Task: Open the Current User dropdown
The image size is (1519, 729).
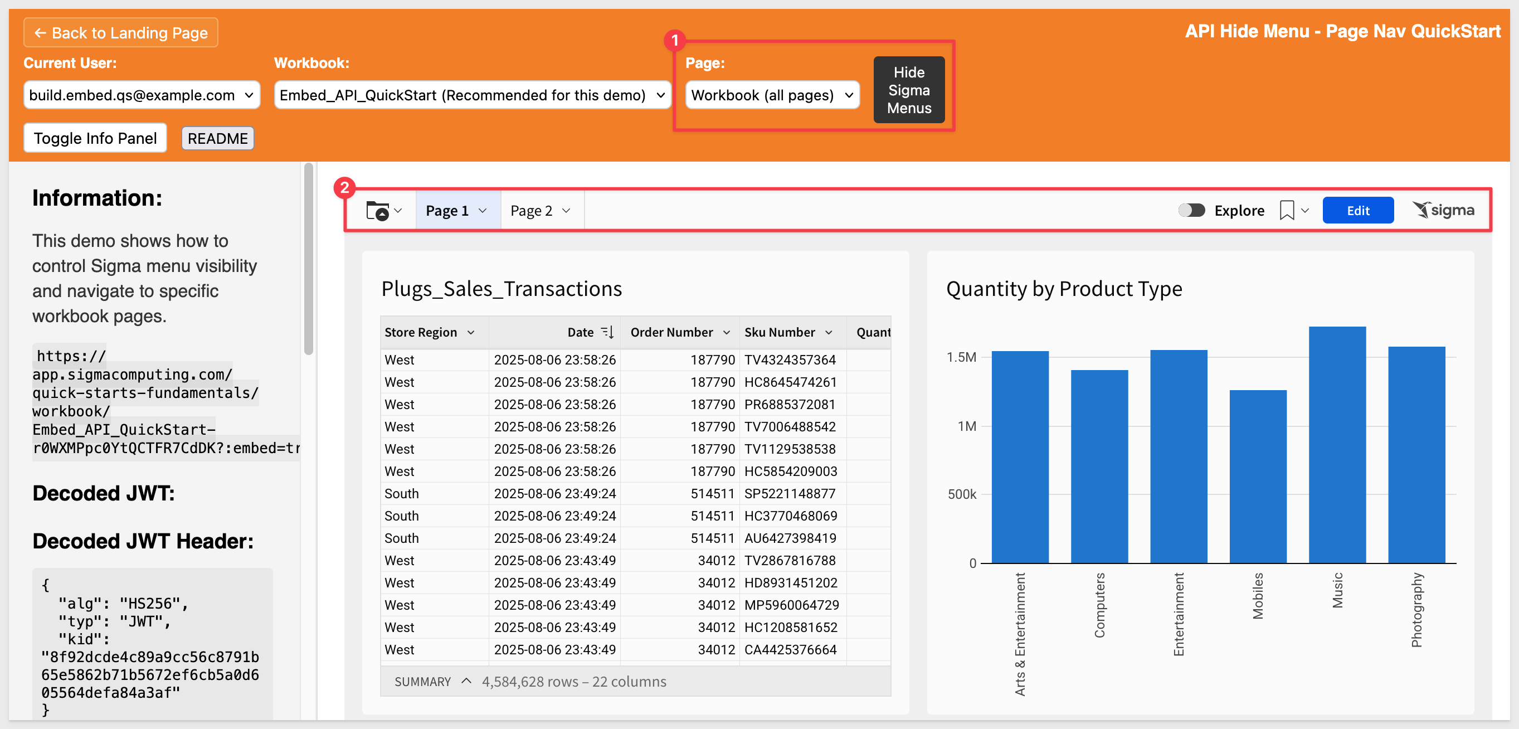Action: (142, 95)
